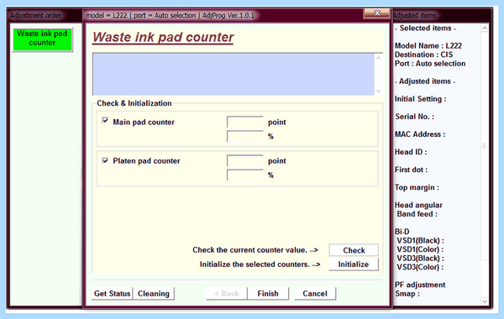Click the Adjusted items panel scroll up arrow
The height and width of the screenshot is (319, 504).
tap(485, 29)
